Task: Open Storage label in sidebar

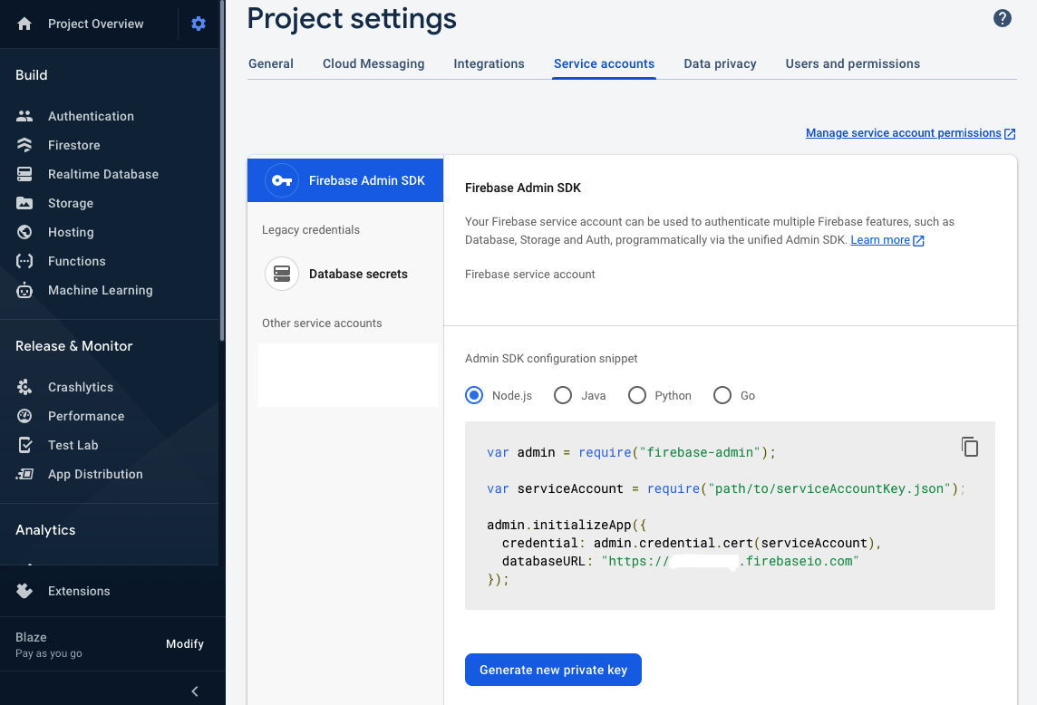Action: click(x=70, y=203)
